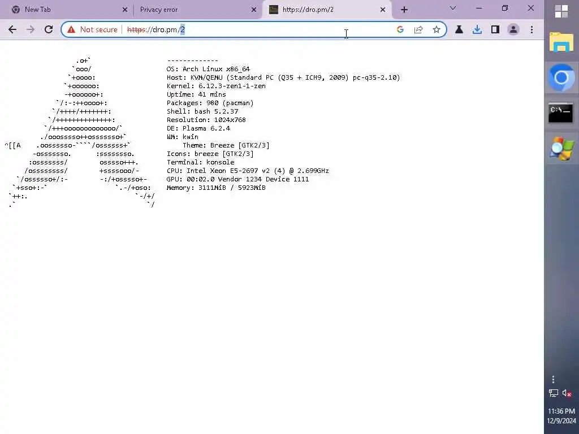Click the 'Uptime: 41 mins' text
Screen dimensions: 579x434
pos(196,94)
